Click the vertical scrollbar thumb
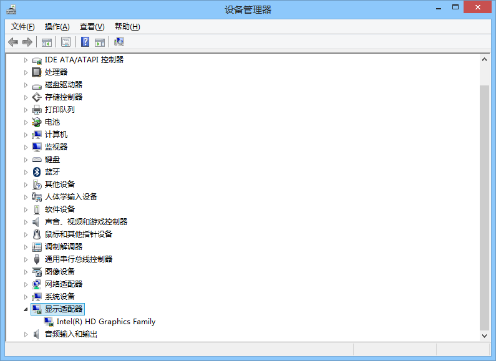 (x=484, y=208)
